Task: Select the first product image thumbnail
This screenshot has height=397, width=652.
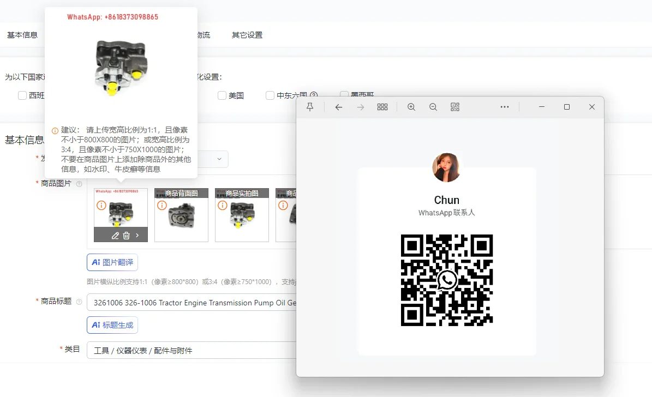Action: [121, 215]
